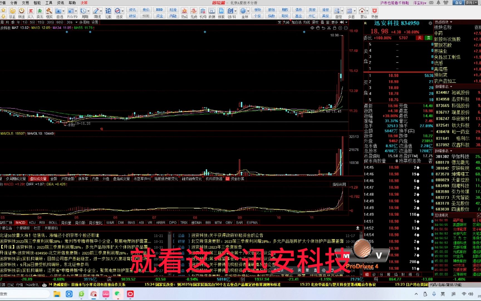Click the download arrow in news panel

[x=358, y=228]
